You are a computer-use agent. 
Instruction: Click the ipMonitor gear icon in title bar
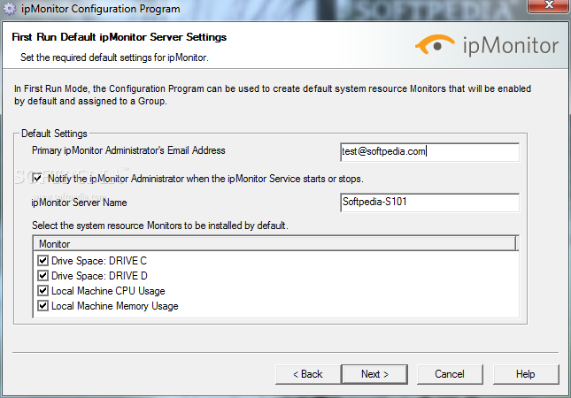[10, 9]
